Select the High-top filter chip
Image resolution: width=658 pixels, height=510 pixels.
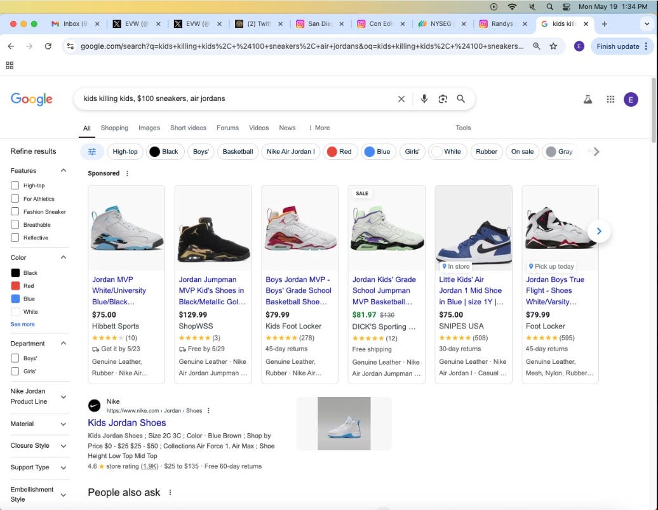coord(125,152)
